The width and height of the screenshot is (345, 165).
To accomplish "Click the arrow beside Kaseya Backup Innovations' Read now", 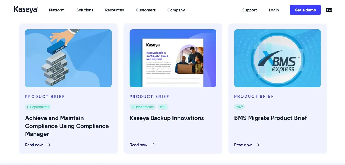I will (x=153, y=145).
